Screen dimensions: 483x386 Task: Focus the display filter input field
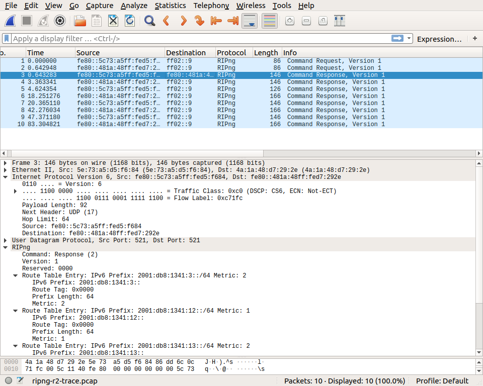click(202, 39)
